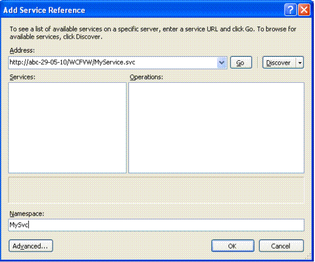Close the Add Service Reference dialog
The height and width of the screenshot is (262, 315).
[304, 9]
